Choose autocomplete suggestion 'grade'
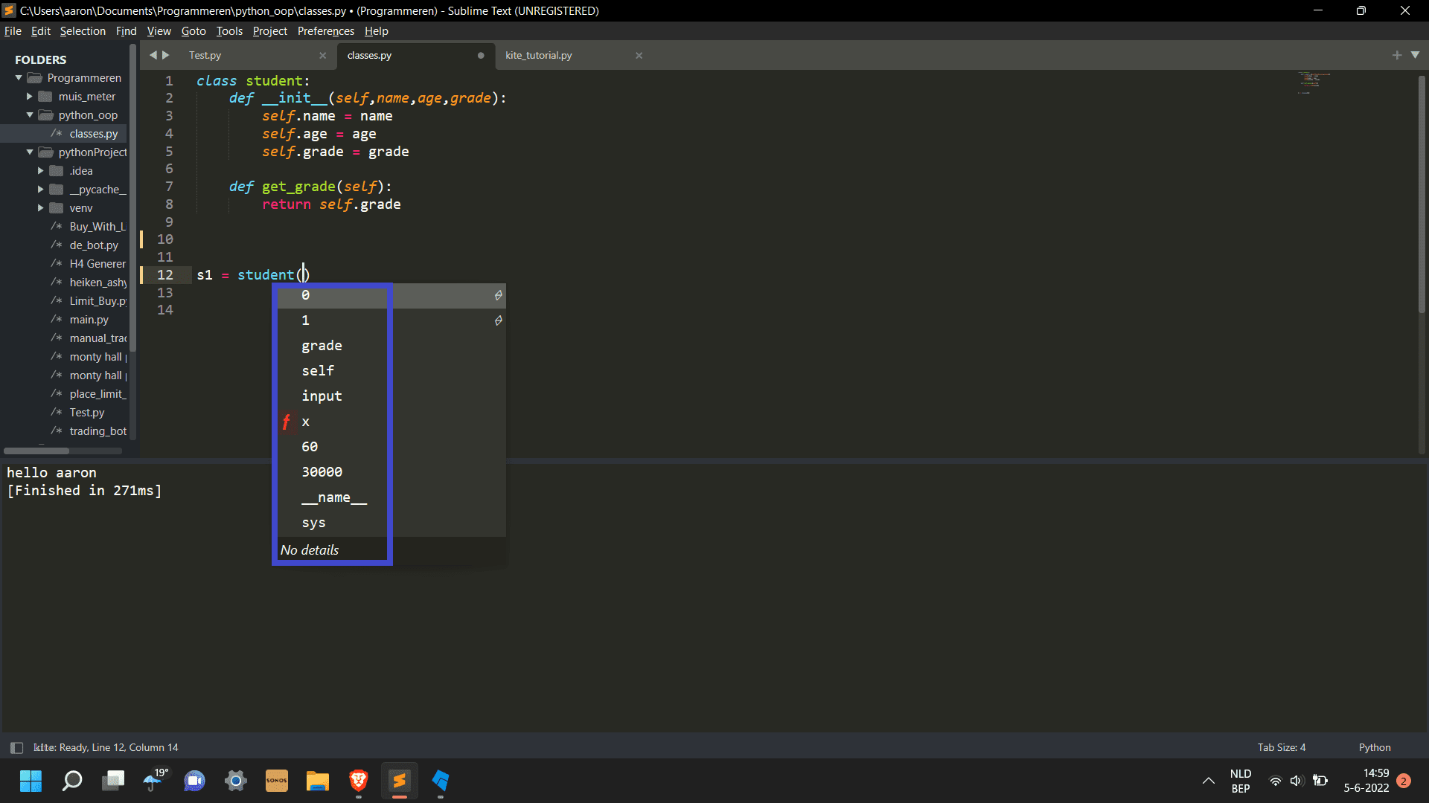Image resolution: width=1429 pixels, height=803 pixels. (391, 346)
